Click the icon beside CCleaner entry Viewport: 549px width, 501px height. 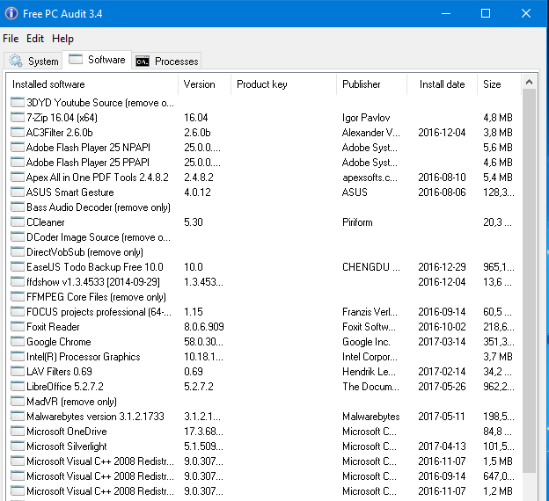click(18, 221)
